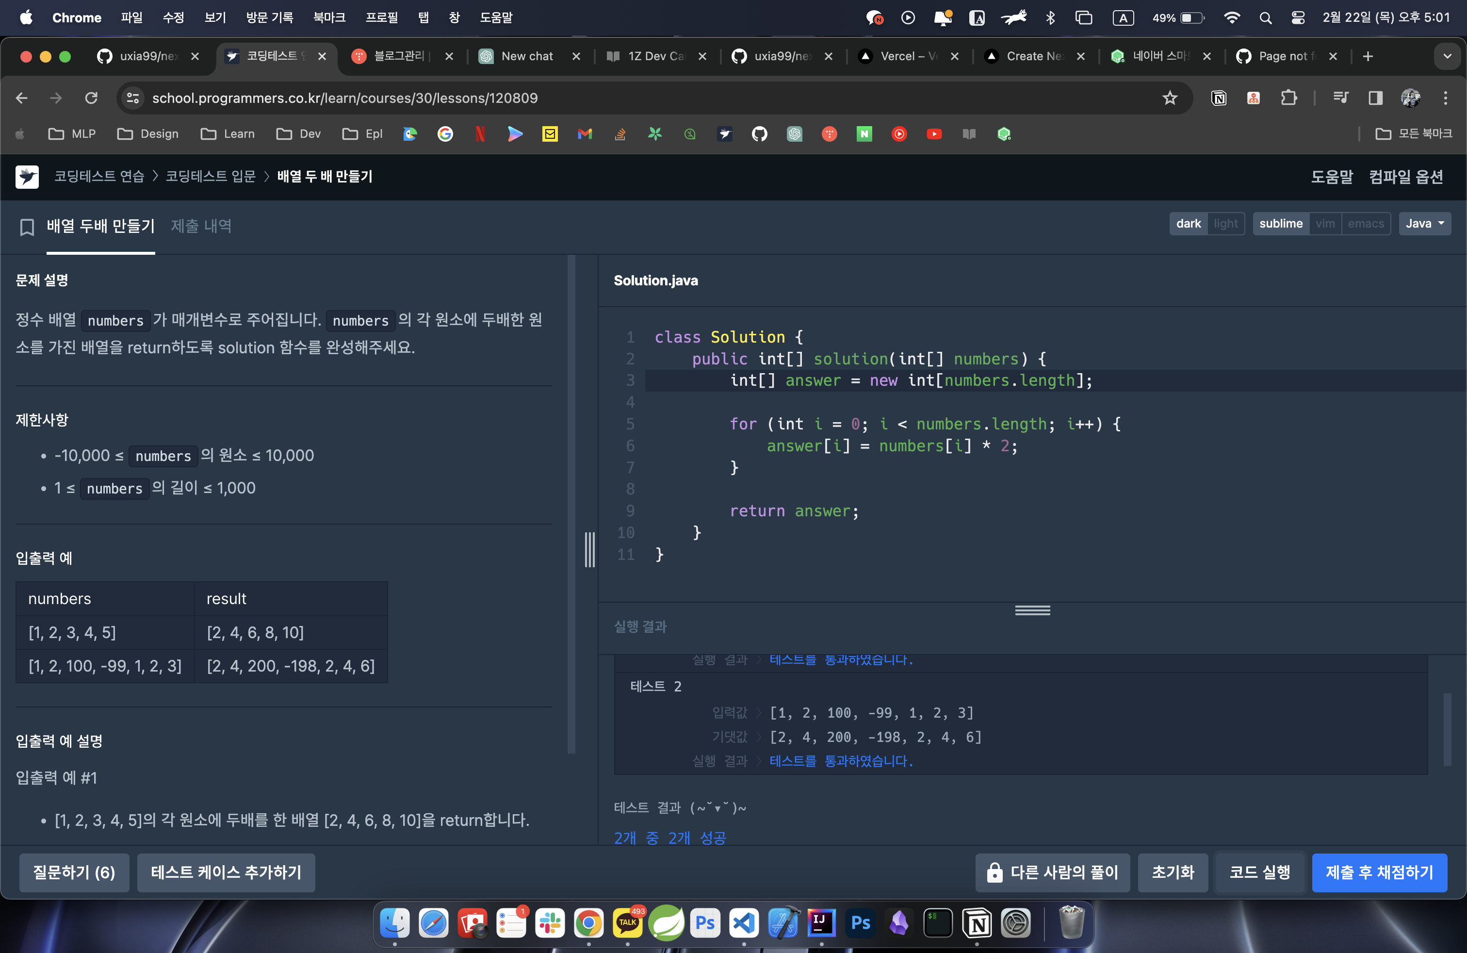Bookmark this page with star icon
The height and width of the screenshot is (953, 1467).
1169,98
